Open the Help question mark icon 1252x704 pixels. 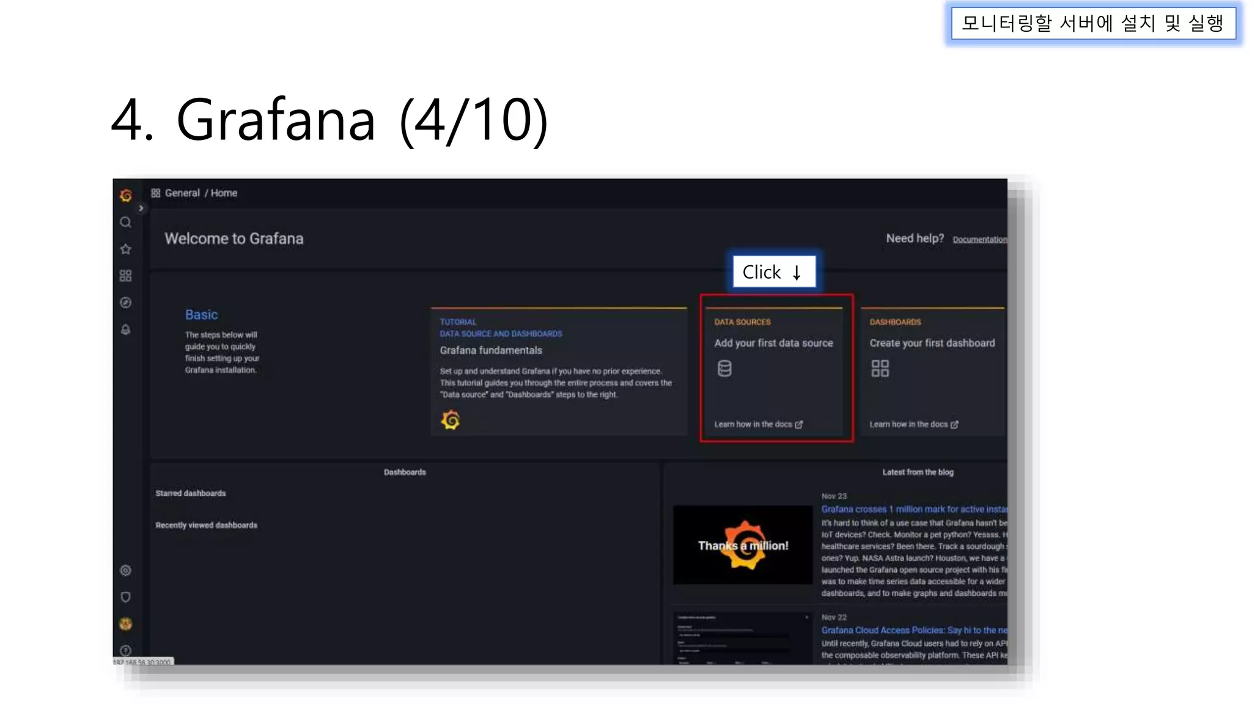click(125, 650)
